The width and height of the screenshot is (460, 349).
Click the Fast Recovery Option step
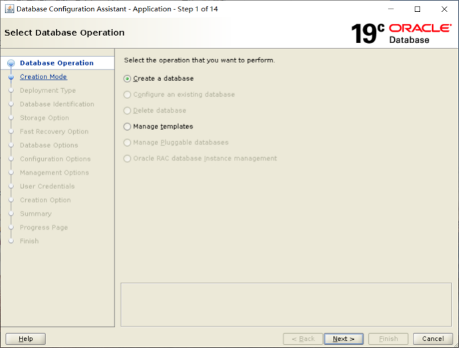[x=55, y=131]
